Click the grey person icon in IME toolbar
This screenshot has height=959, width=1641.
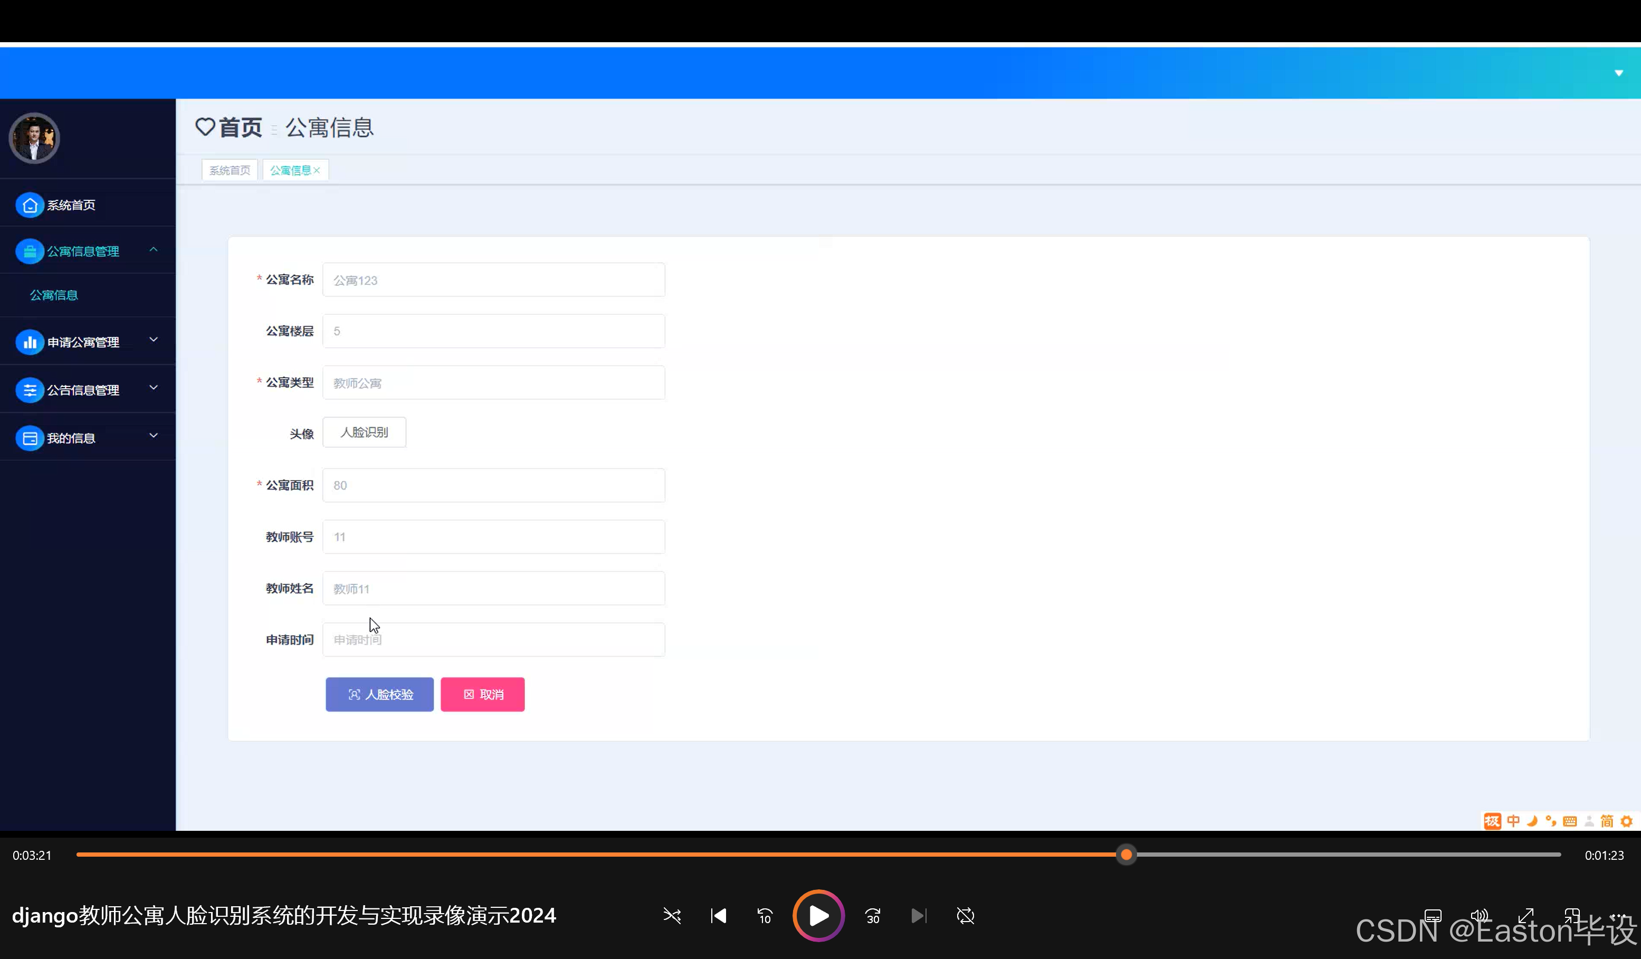point(1589,821)
